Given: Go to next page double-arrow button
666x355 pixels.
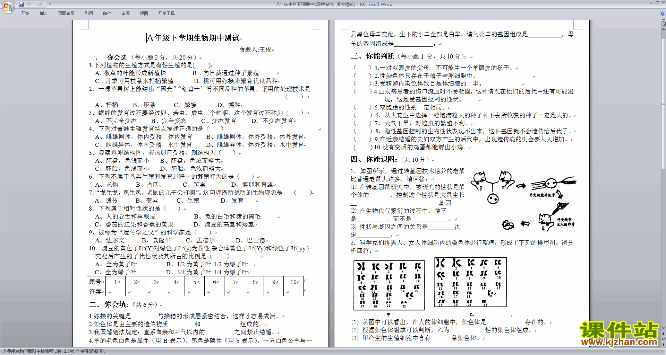Looking at the screenshot, I should coord(663,345).
